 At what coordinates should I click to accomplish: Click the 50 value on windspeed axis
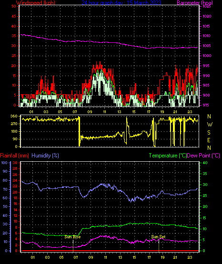(x=14, y=6)
